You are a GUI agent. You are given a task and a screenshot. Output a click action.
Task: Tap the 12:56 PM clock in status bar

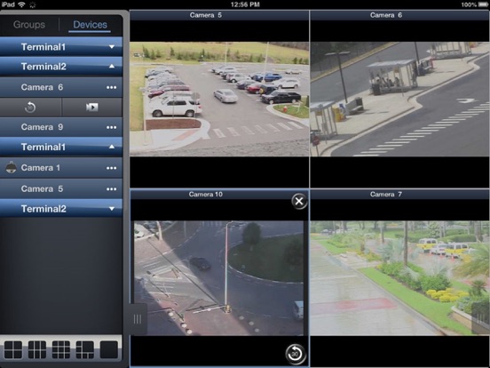click(x=245, y=4)
